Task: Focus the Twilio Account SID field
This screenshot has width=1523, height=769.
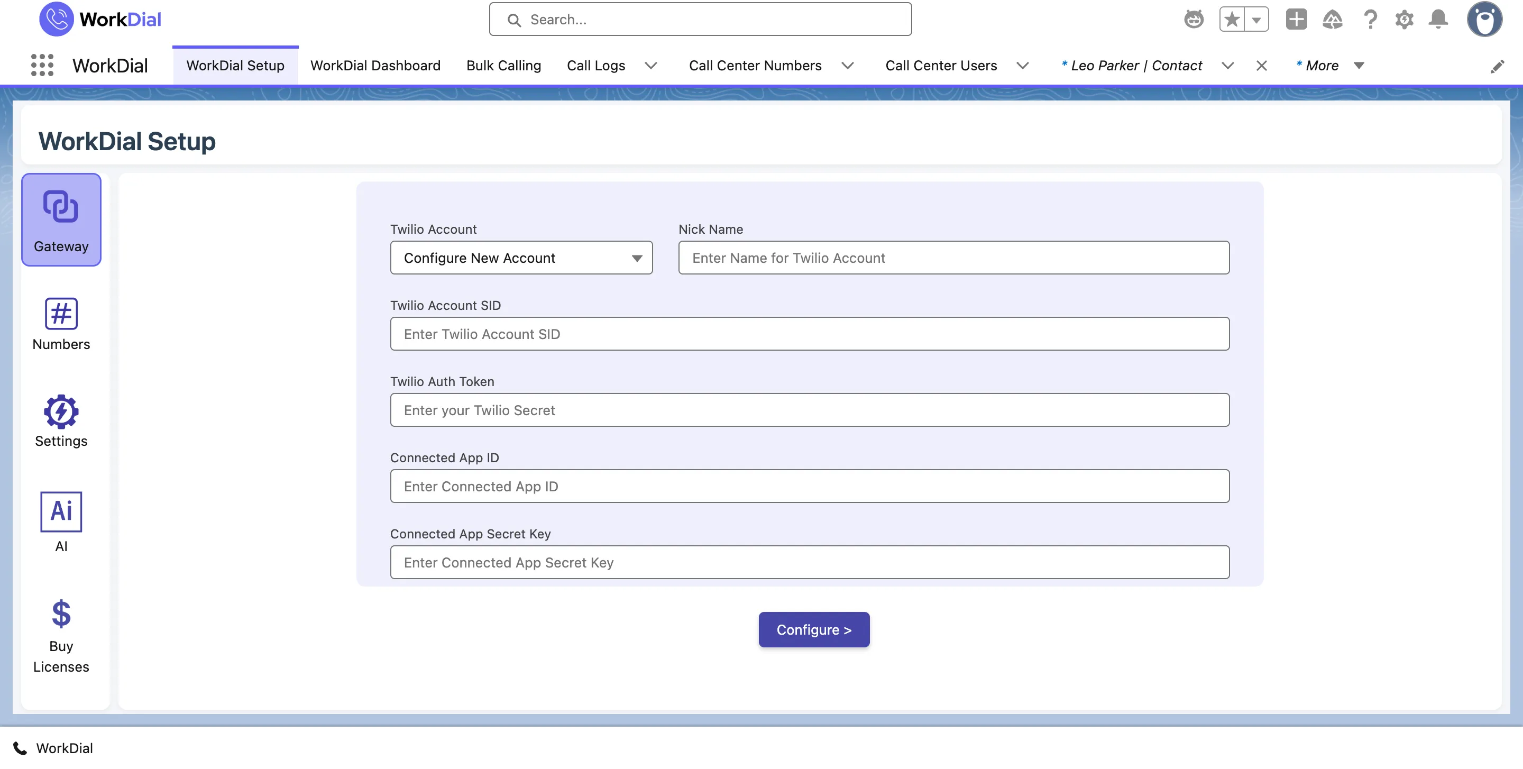Action: pyautogui.click(x=810, y=334)
